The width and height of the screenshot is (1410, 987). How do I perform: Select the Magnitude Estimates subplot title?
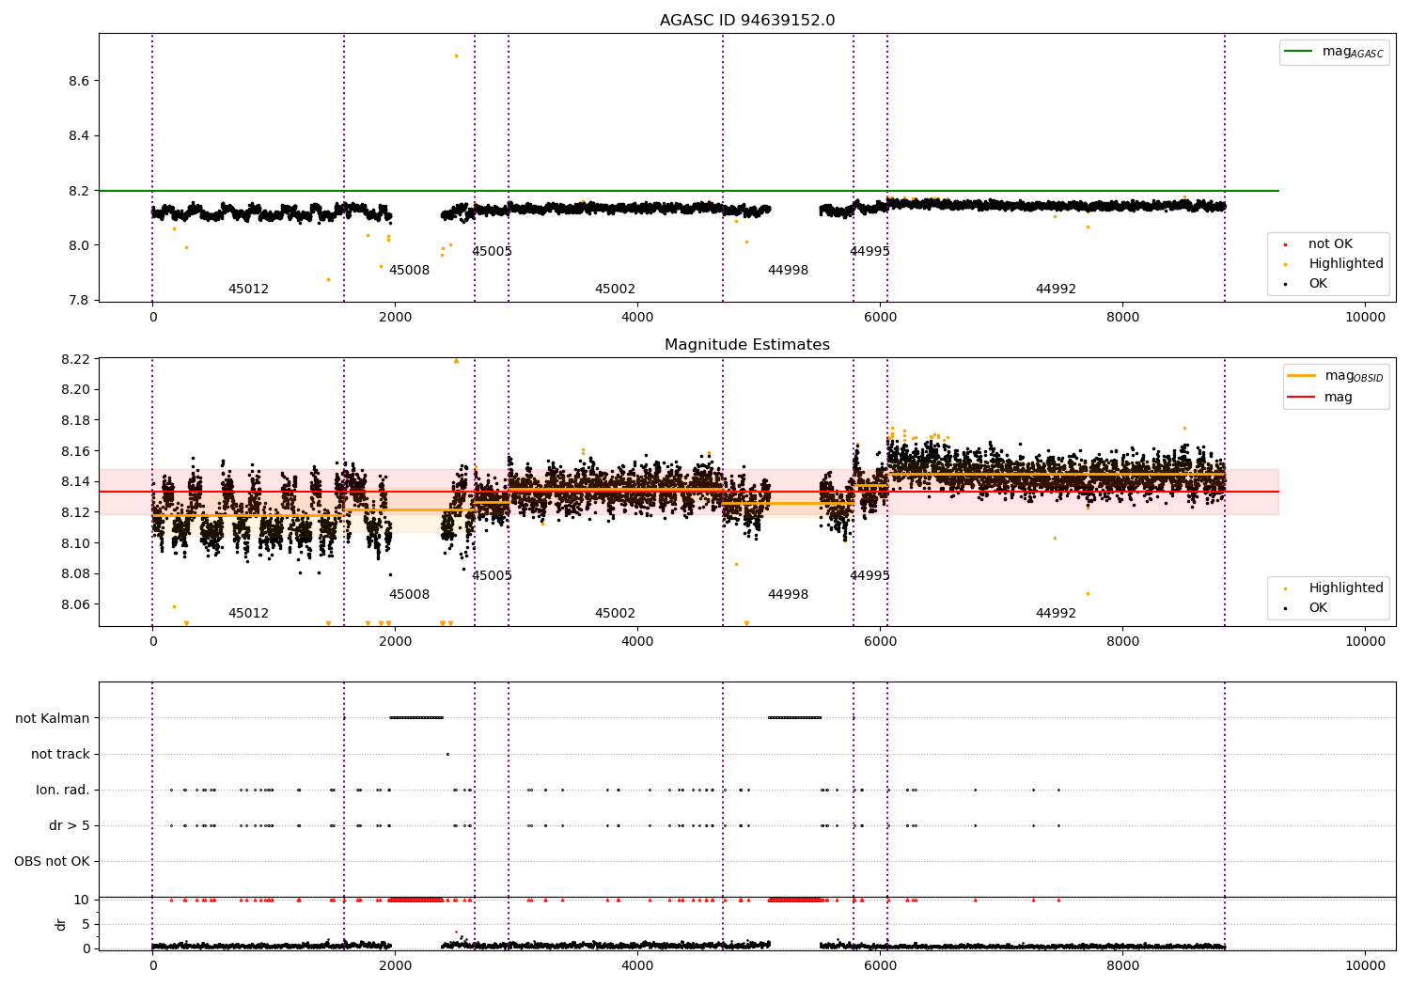pos(746,345)
